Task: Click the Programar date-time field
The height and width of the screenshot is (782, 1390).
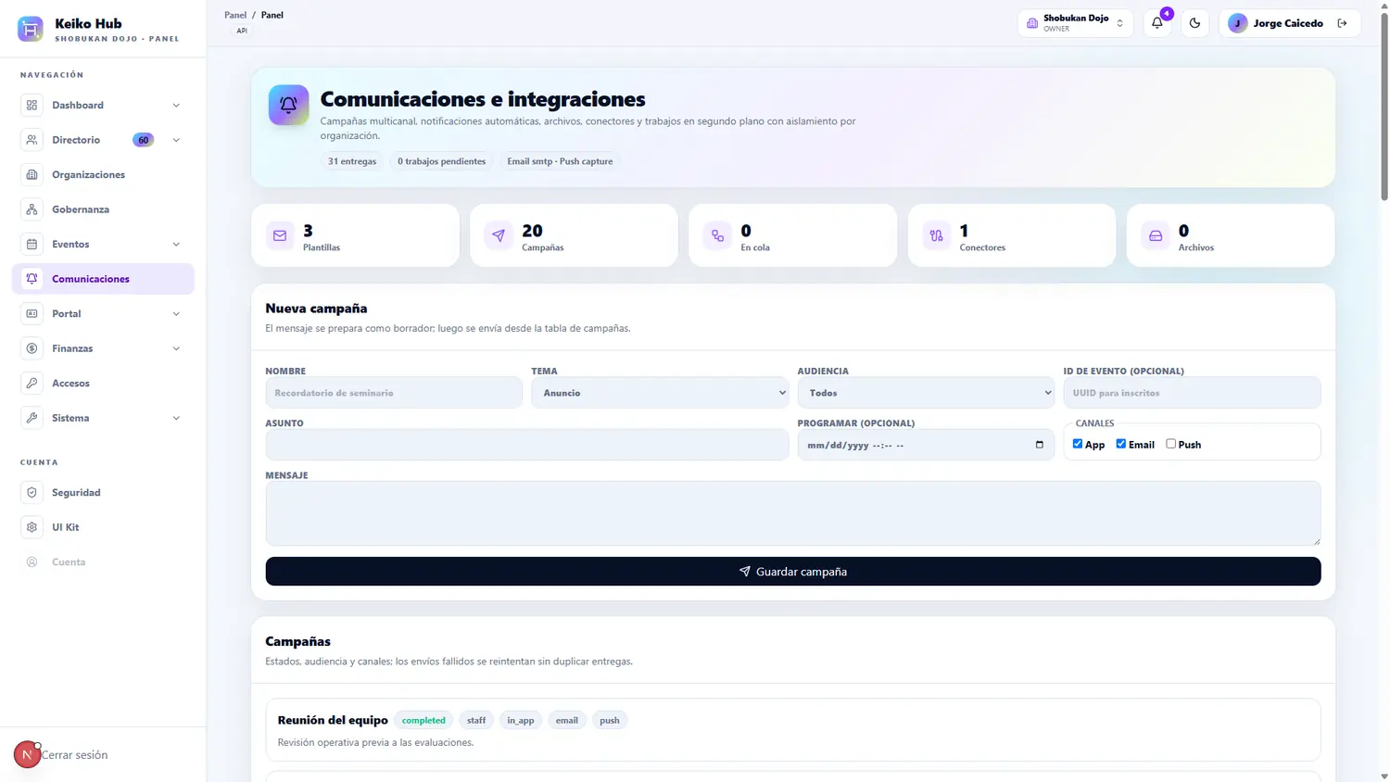Action: 926,445
